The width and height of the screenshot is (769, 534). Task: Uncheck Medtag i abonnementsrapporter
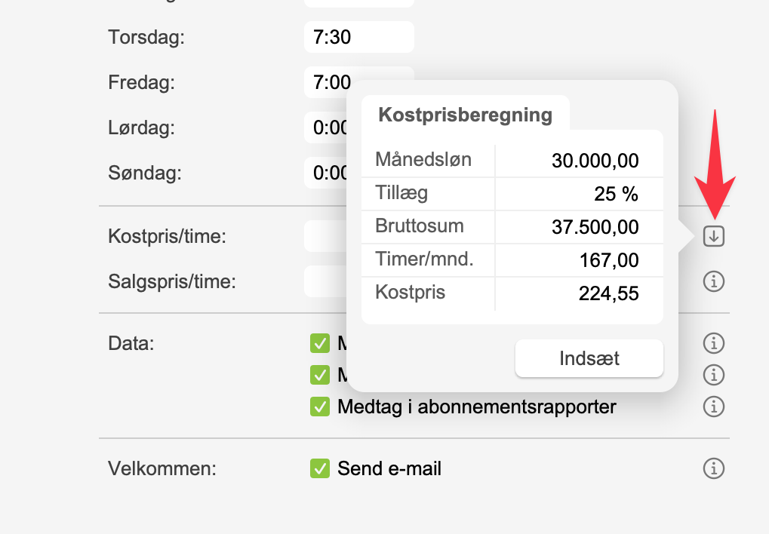(320, 407)
